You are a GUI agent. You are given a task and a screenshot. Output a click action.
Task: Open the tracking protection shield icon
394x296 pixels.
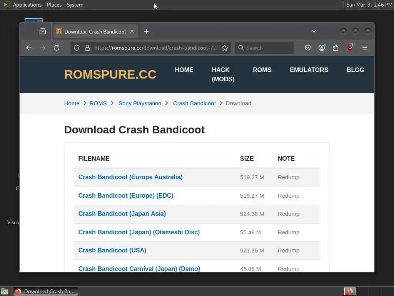click(x=77, y=48)
